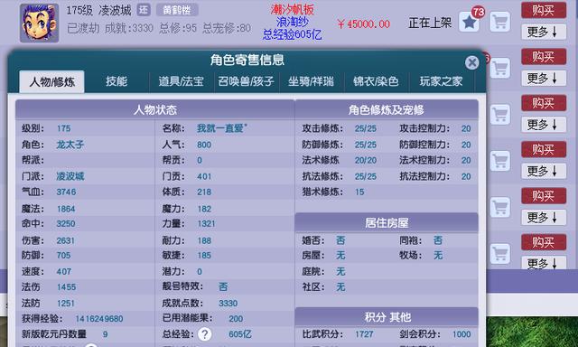This screenshot has width=578, height=347.
Task: Click the 剑会积分 value 1000
Action: tap(461, 334)
